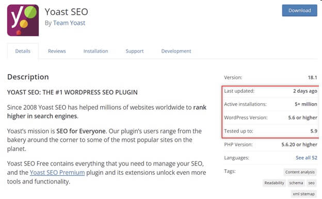Viewport: 322px width, 199px height.
Task: Click the 'Last updated:' label
Action: click(239, 91)
